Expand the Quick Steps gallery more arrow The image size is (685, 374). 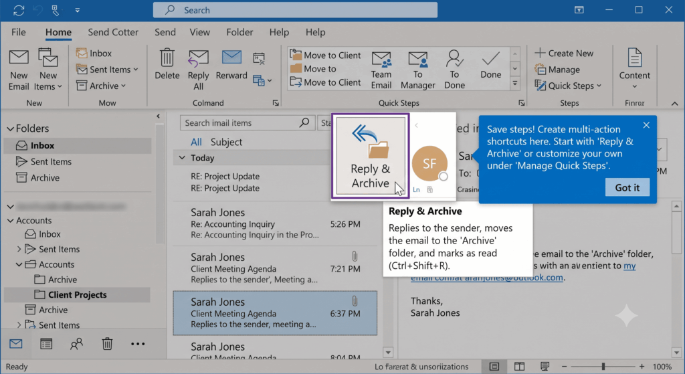(x=515, y=83)
